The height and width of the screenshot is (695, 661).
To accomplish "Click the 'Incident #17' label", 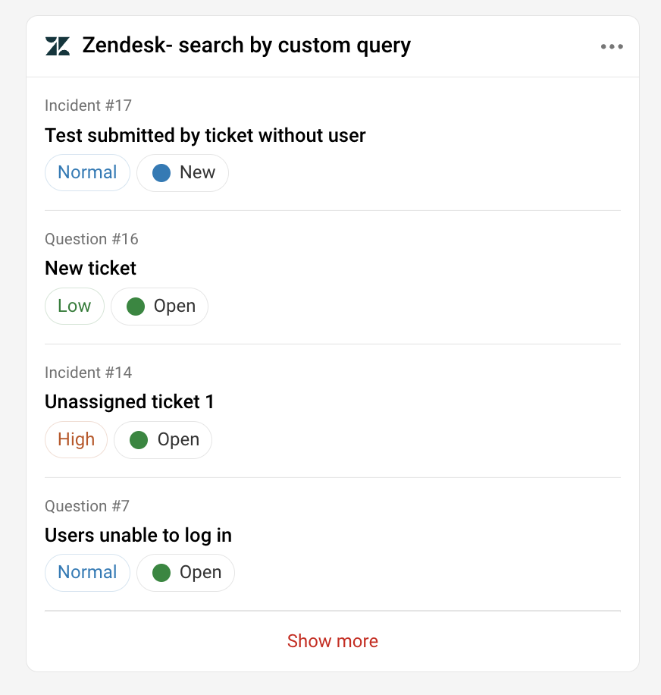I will tap(88, 105).
